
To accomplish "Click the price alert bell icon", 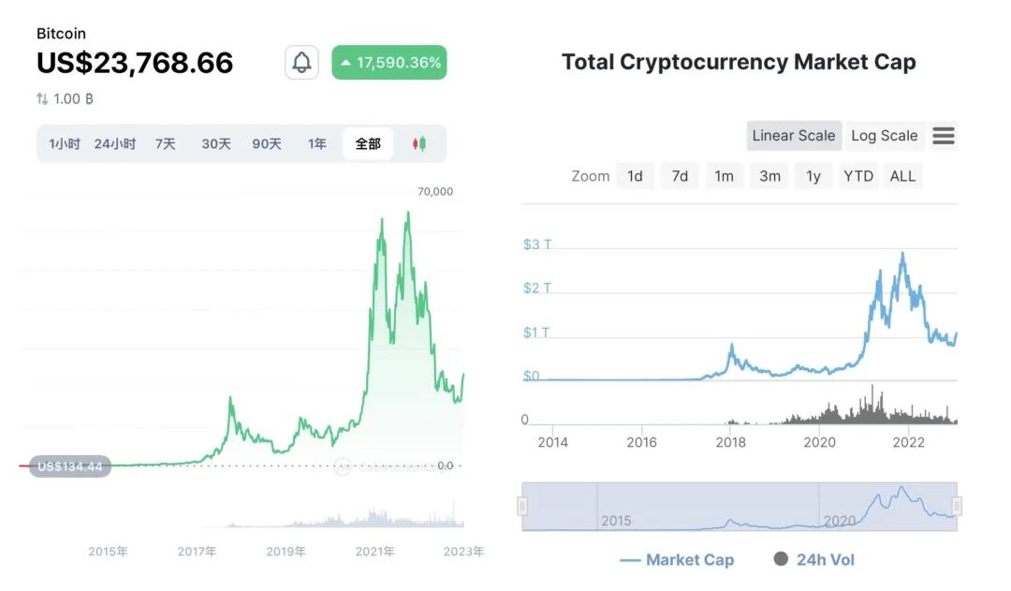I will 301,63.
